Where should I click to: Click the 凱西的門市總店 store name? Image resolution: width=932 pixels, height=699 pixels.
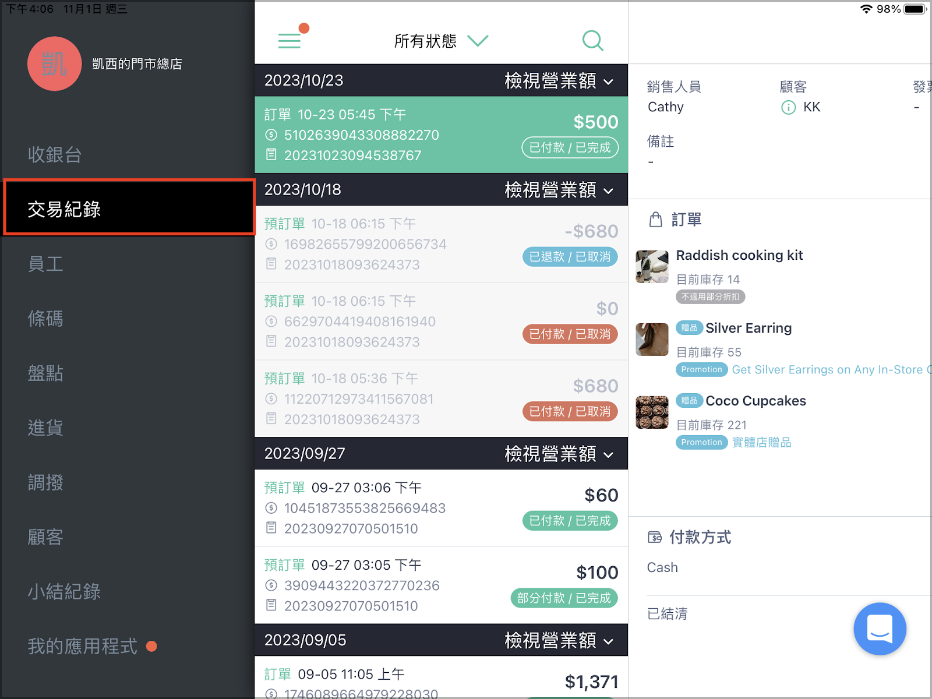[x=137, y=64]
